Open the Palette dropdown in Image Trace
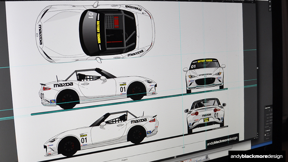 tap(271, 123)
